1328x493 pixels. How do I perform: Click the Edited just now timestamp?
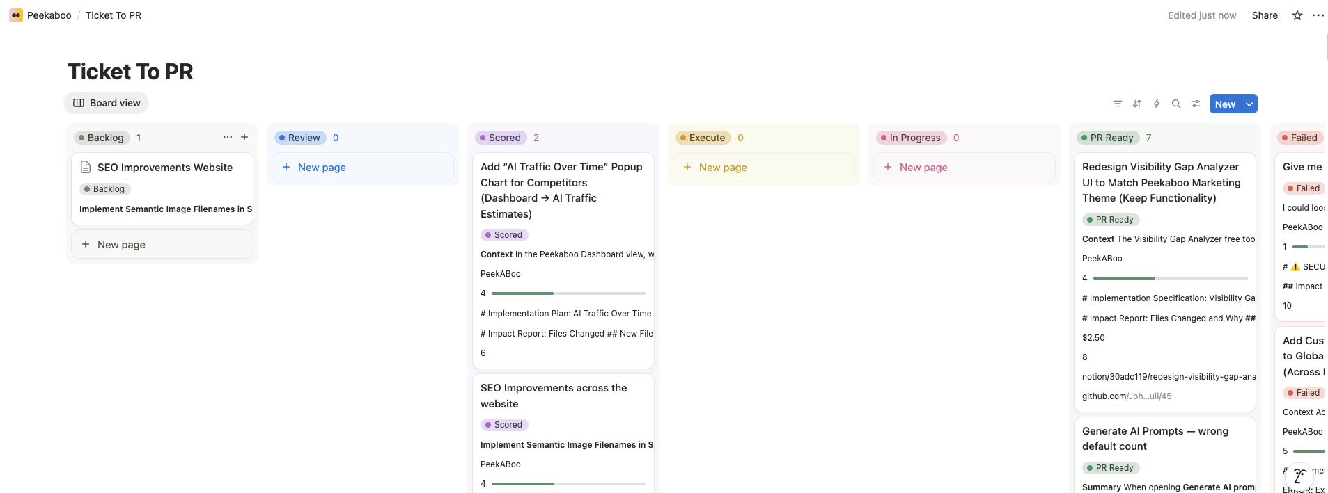[x=1202, y=15]
